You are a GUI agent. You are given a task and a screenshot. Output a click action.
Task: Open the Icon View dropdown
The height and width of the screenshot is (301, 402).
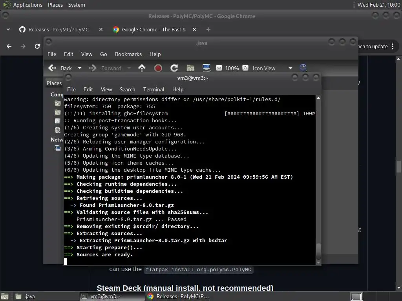pyautogui.click(x=272, y=68)
